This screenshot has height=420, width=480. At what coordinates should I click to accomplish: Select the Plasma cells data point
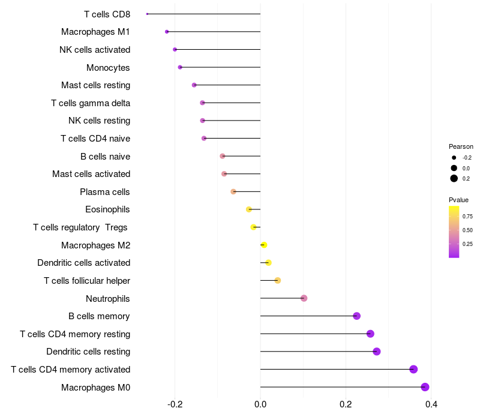coord(233,191)
